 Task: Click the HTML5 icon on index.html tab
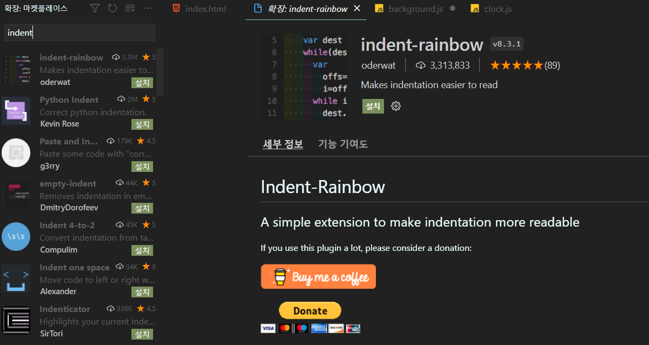pos(176,9)
